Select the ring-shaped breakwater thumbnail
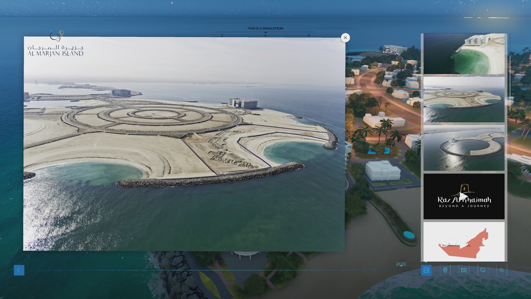This screenshot has width=531, height=299. tap(464, 148)
